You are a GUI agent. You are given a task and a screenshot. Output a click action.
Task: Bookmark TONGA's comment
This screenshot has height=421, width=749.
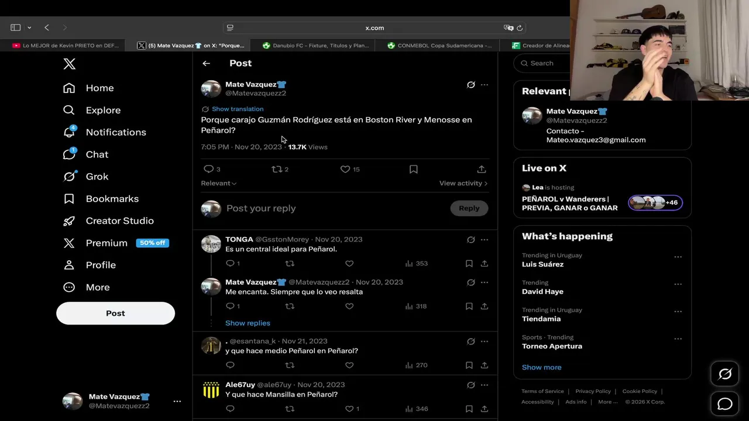coord(469,264)
